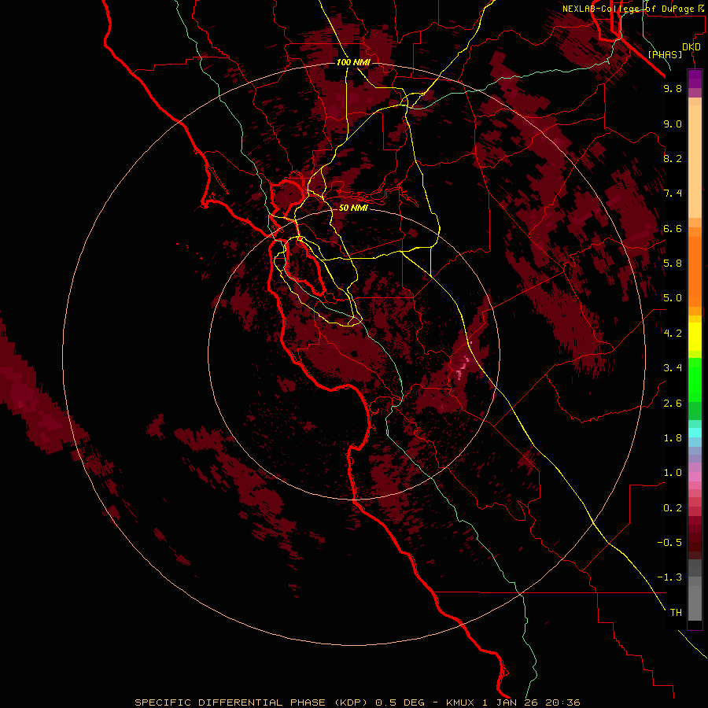Click the purple top segment of color bar
This screenshot has height=708, width=708.
click(x=695, y=79)
